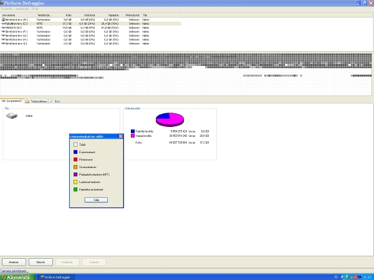374x280 pixels.
Task: Sort by the Vapaana column header
Action: pos(108,15)
